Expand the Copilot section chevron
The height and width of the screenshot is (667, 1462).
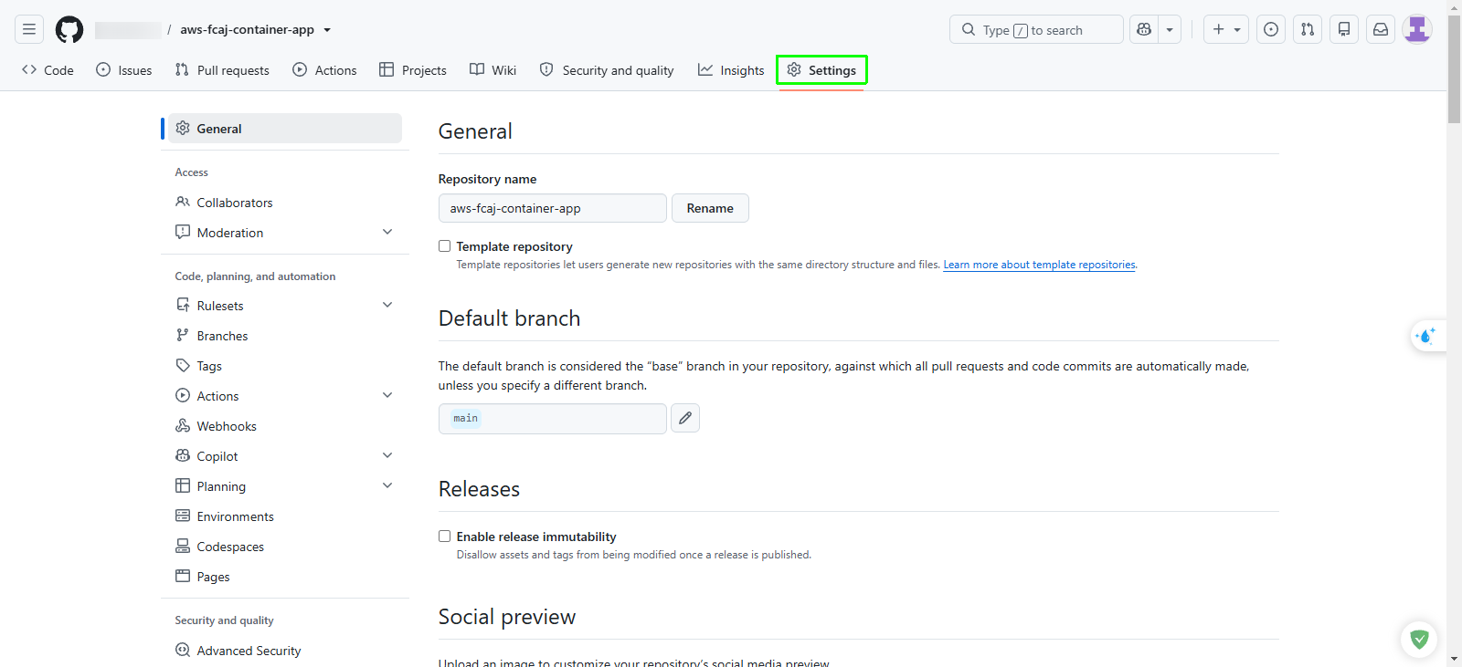coord(387,456)
